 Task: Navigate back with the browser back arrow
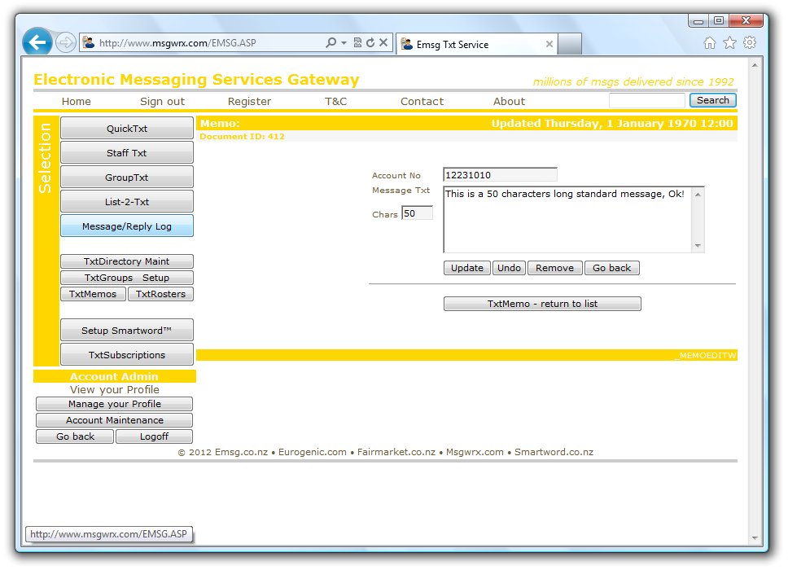[x=36, y=42]
